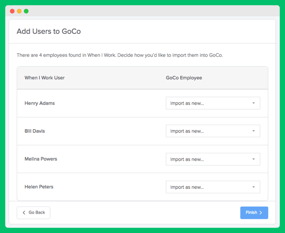
Task: Open the import dropdown for Helen Peters
Action: coord(213,187)
